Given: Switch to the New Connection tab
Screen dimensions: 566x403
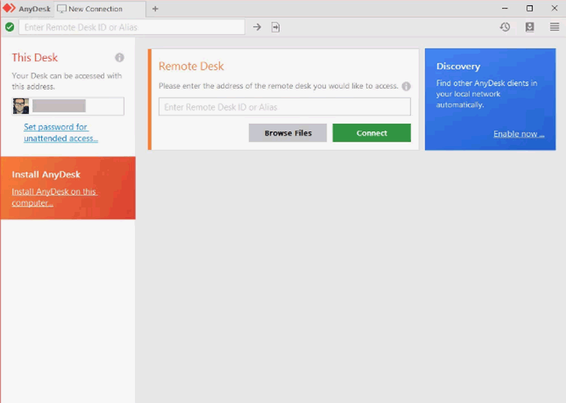Looking at the screenshot, I should pyautogui.click(x=100, y=9).
